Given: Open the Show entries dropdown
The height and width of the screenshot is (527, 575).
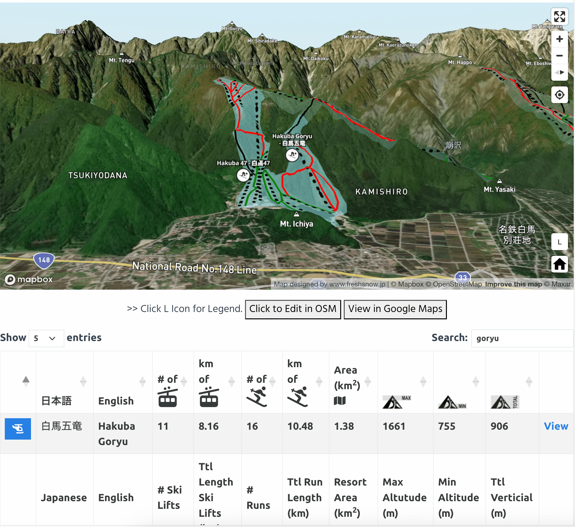Looking at the screenshot, I should (x=46, y=338).
